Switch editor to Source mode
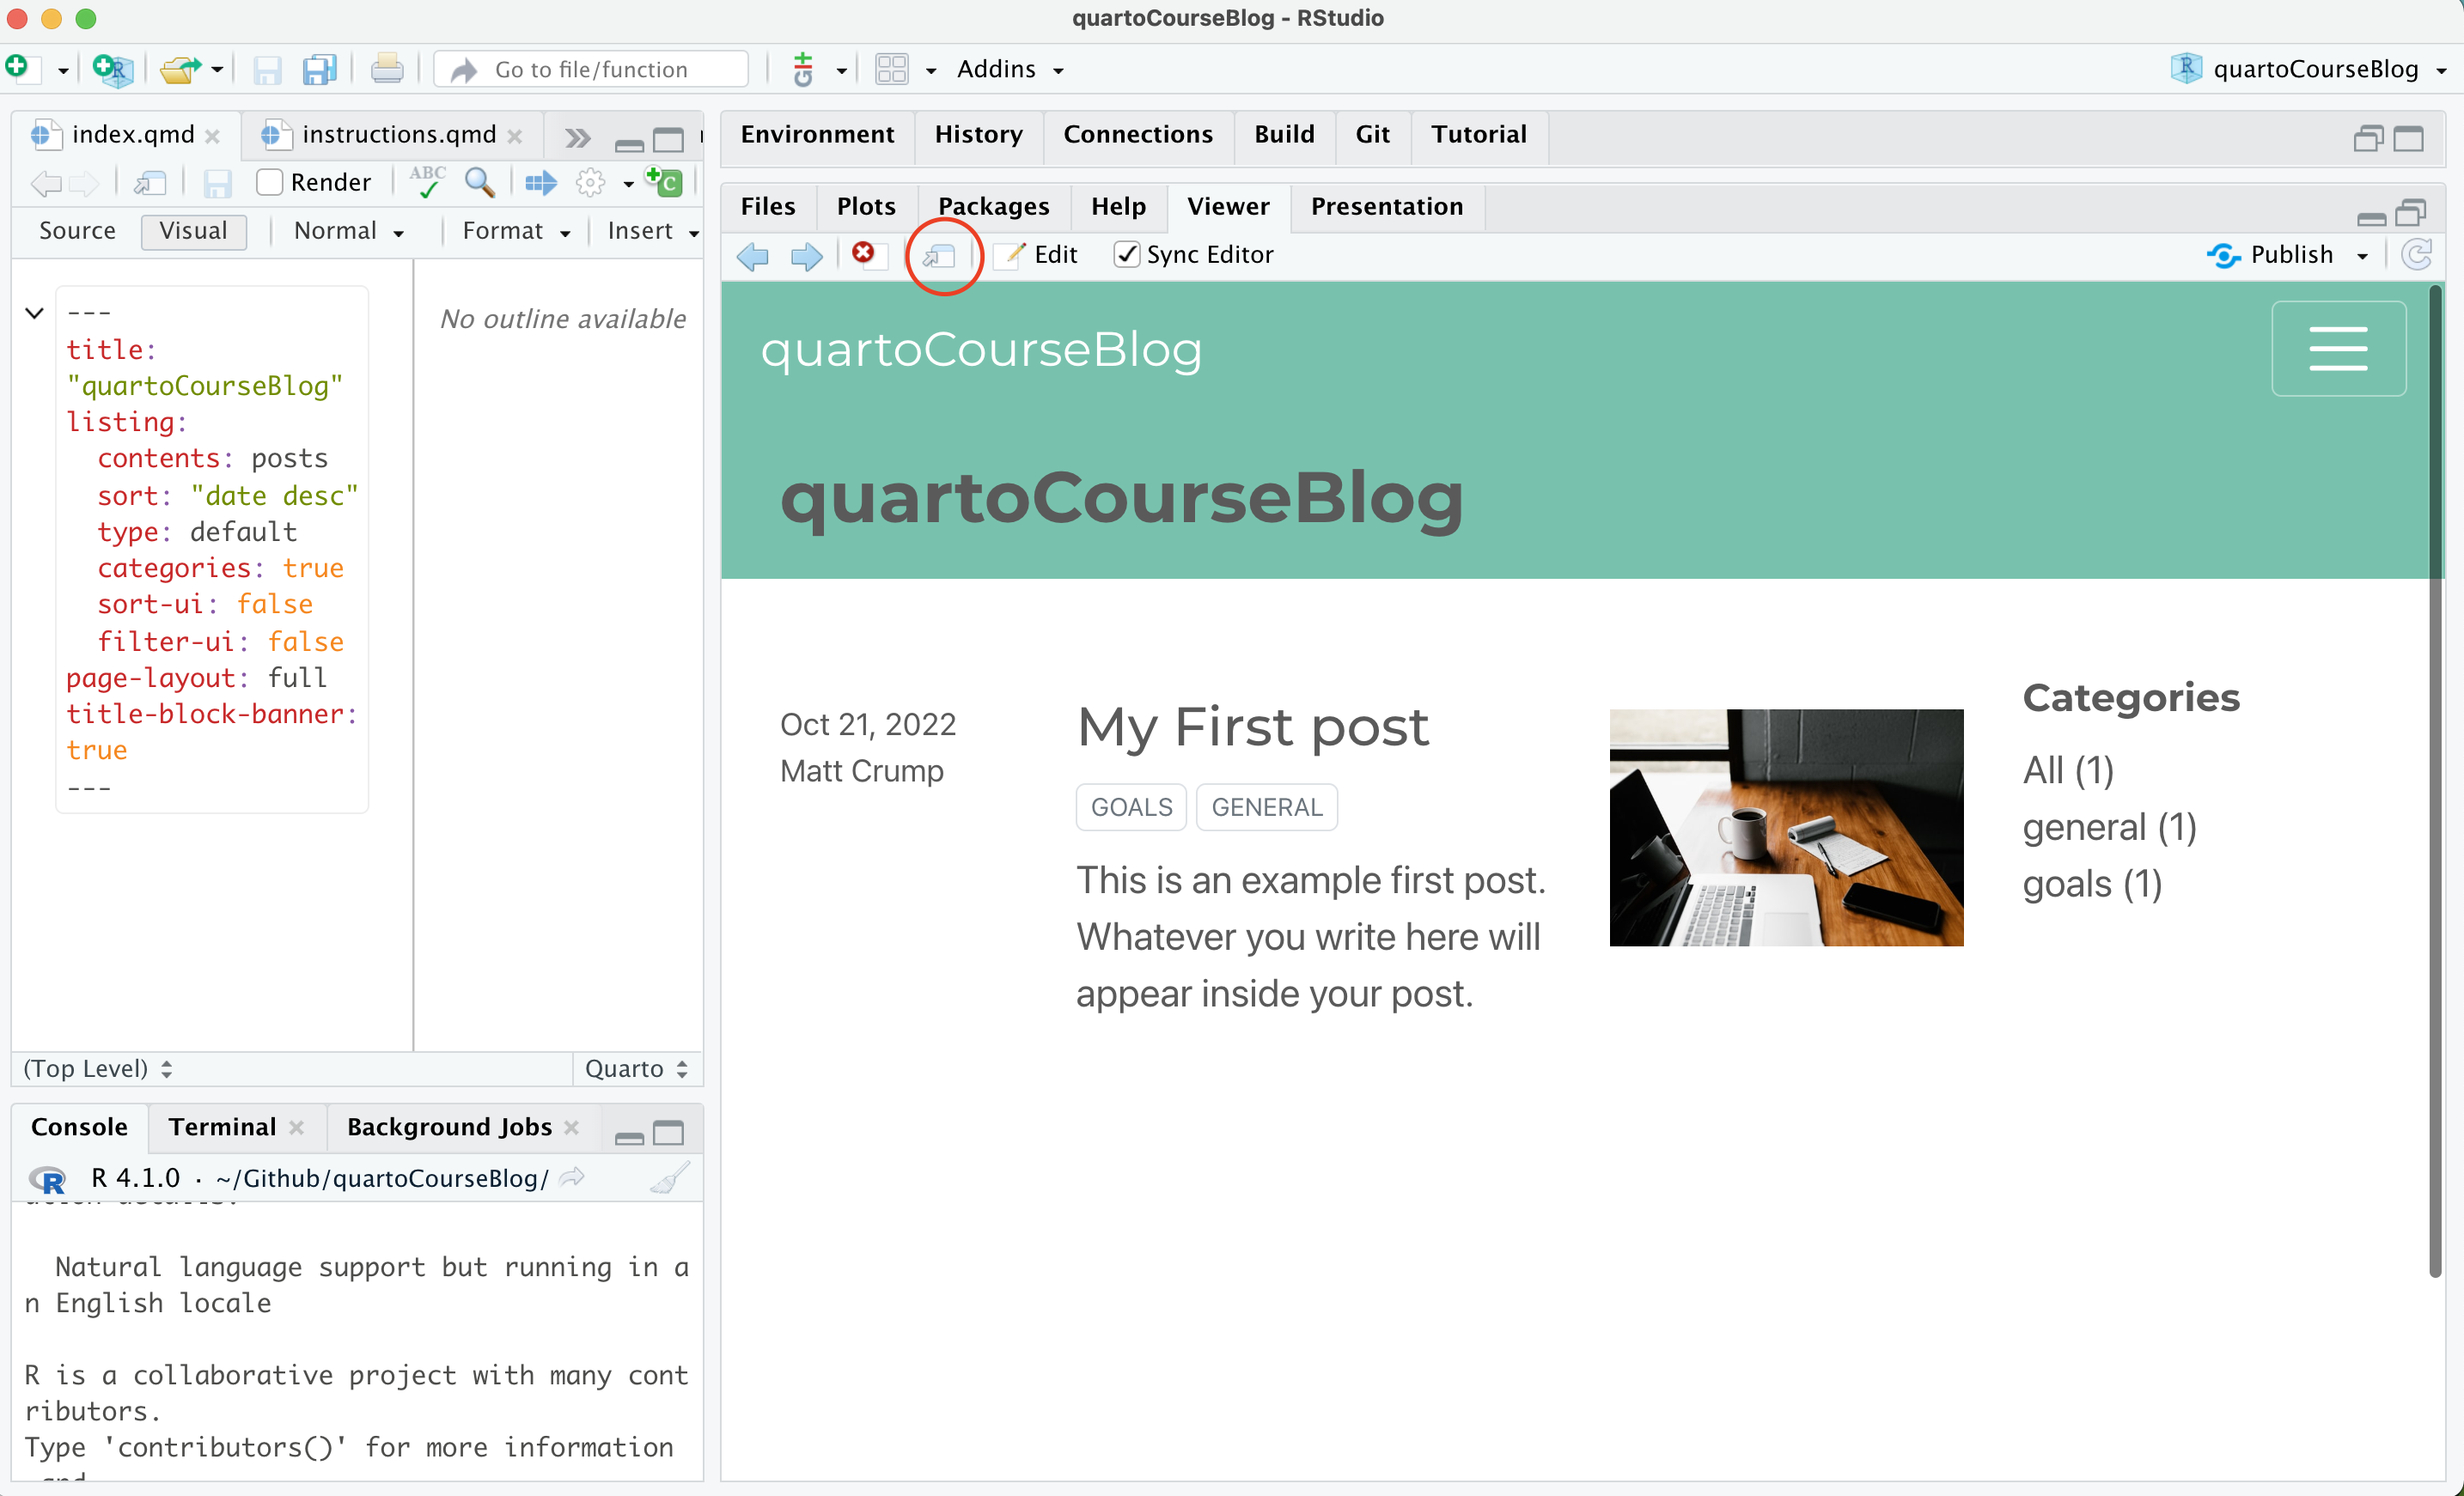 coord(77,231)
